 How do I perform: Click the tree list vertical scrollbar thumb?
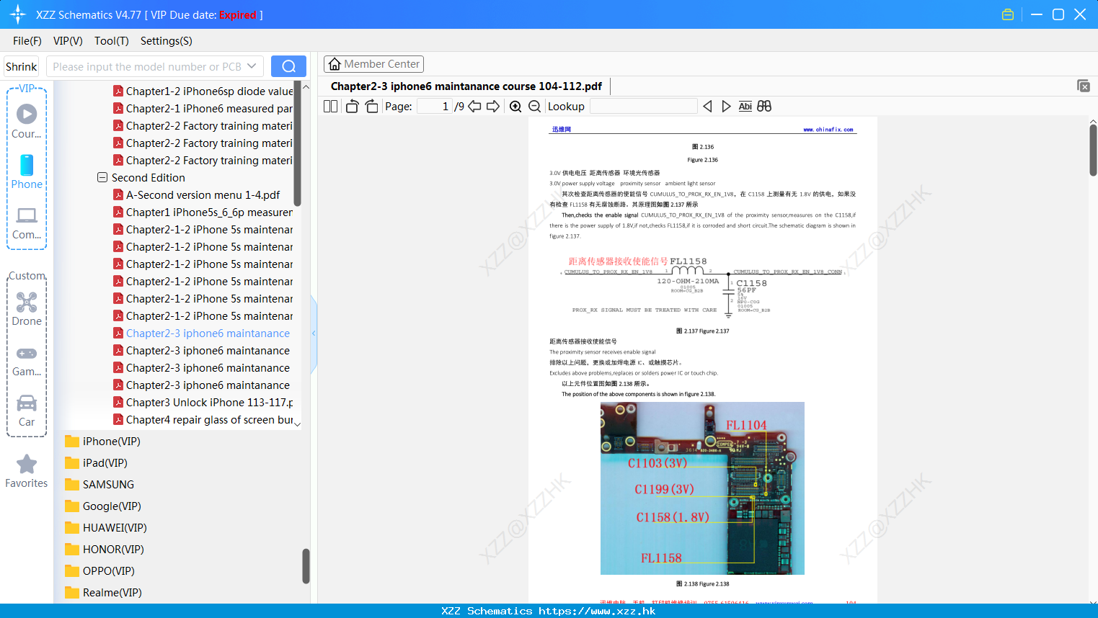pos(298,144)
